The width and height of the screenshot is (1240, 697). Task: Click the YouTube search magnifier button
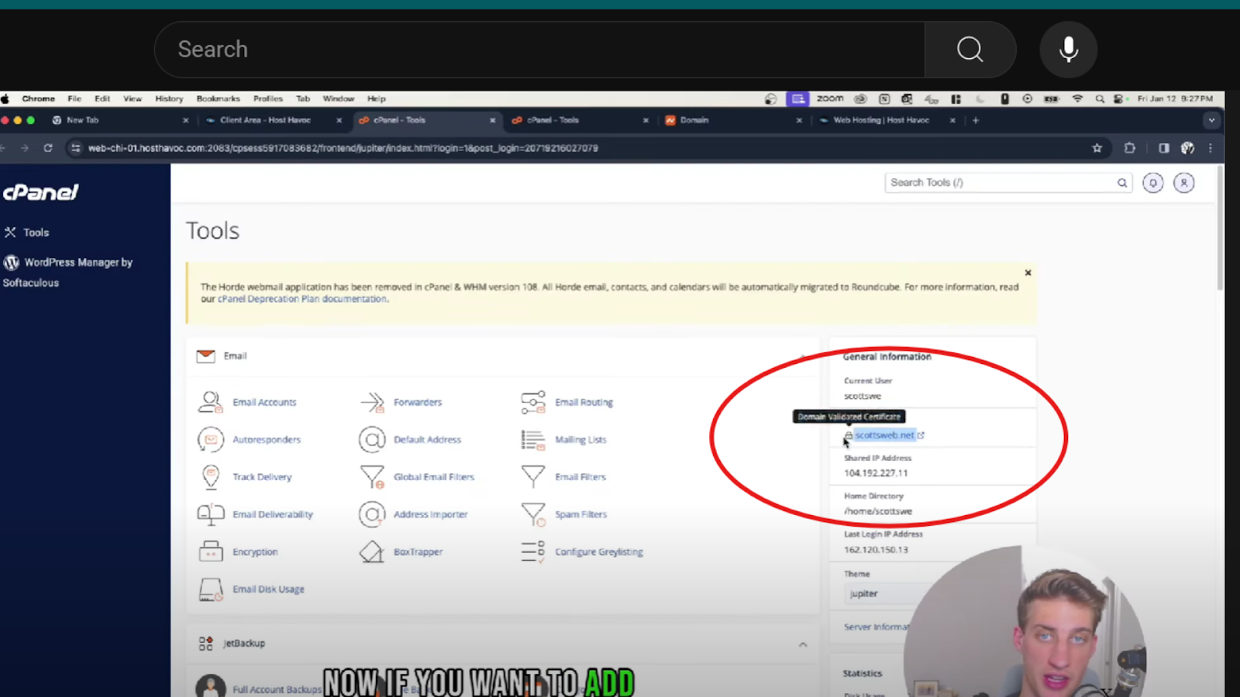[970, 50]
